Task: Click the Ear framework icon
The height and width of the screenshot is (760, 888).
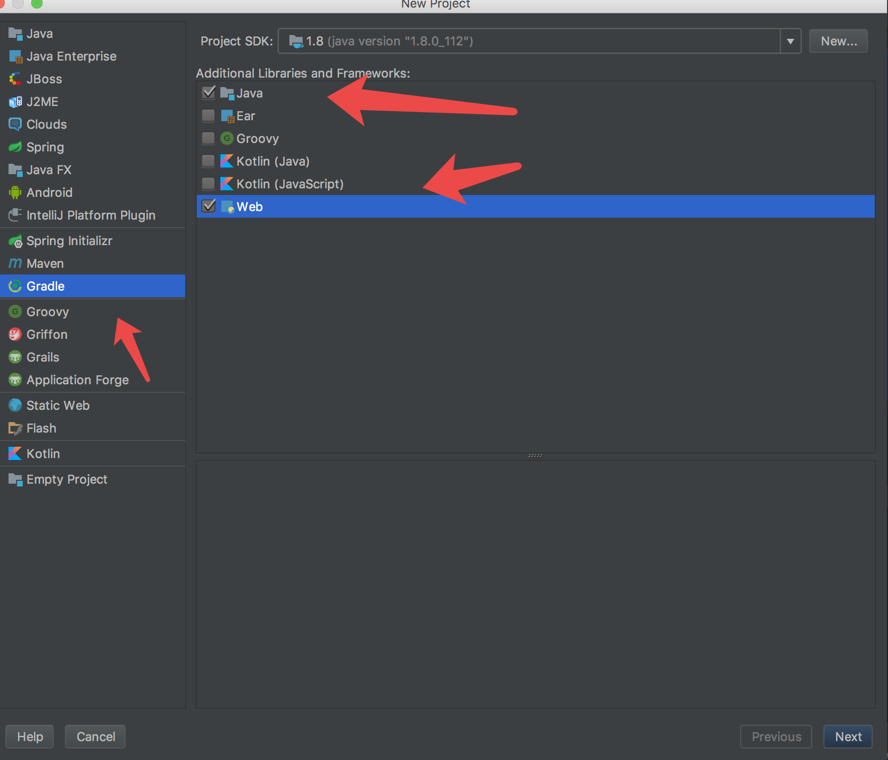Action: [227, 116]
